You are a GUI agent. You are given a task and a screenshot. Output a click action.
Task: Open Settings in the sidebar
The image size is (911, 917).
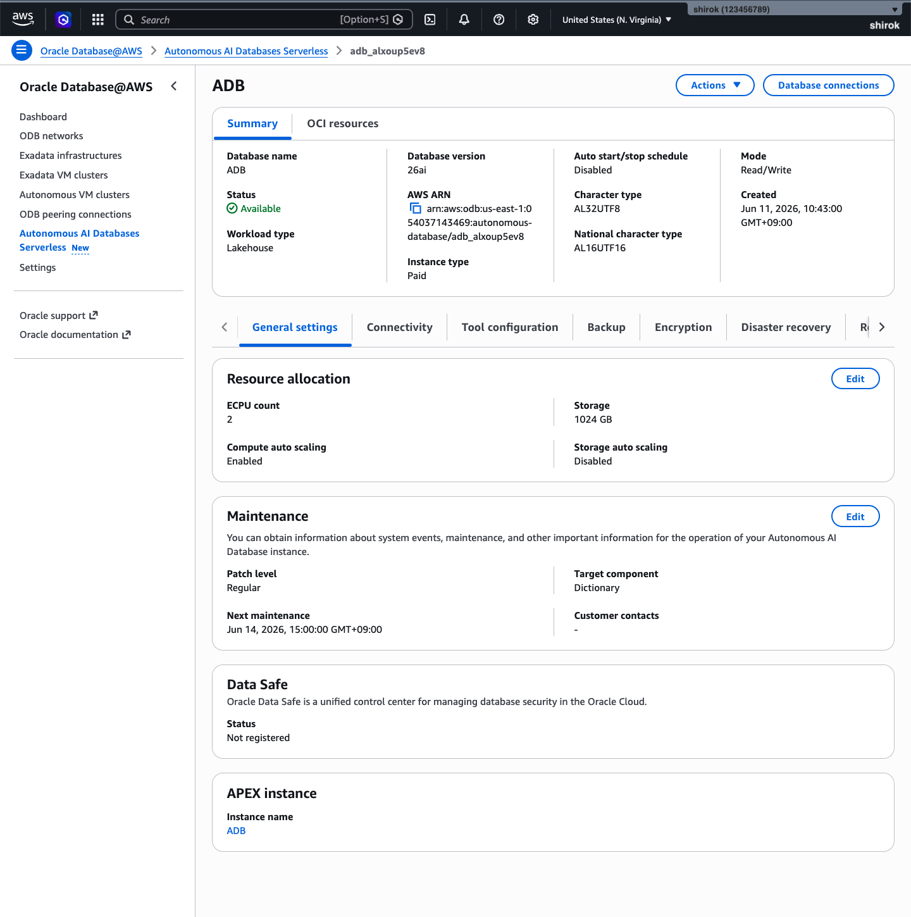38,268
